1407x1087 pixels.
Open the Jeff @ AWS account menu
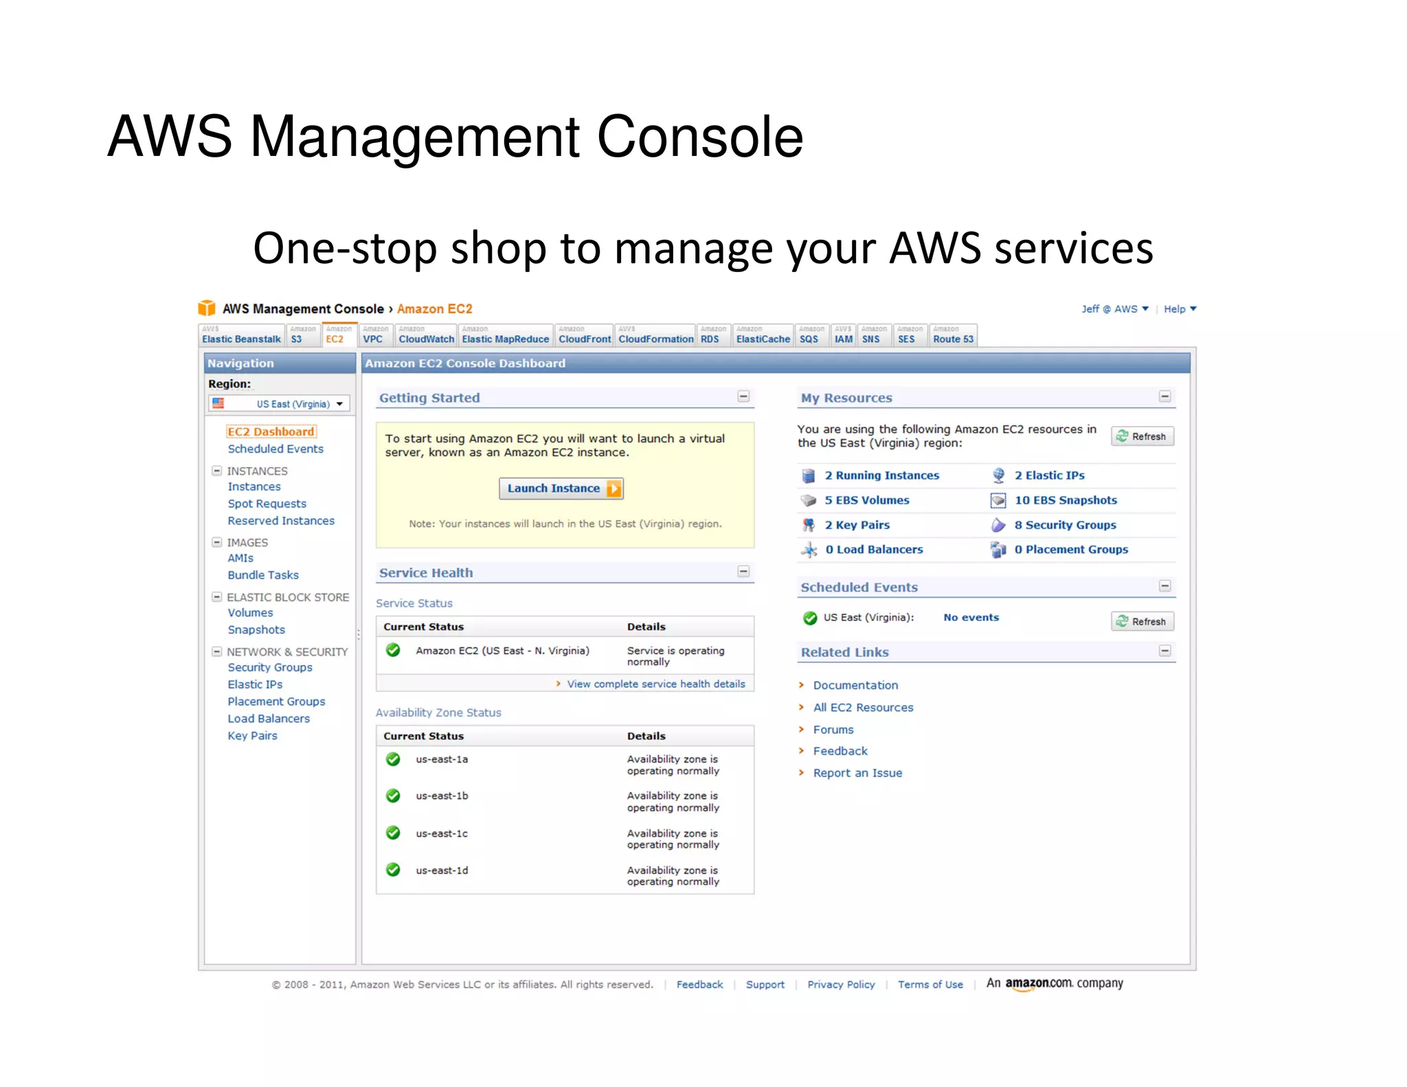coord(1114,309)
